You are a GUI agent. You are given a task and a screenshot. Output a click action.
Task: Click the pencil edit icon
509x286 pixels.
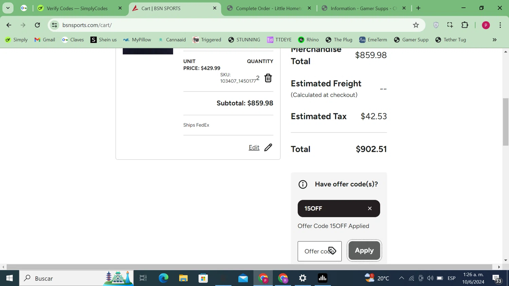tap(268, 147)
